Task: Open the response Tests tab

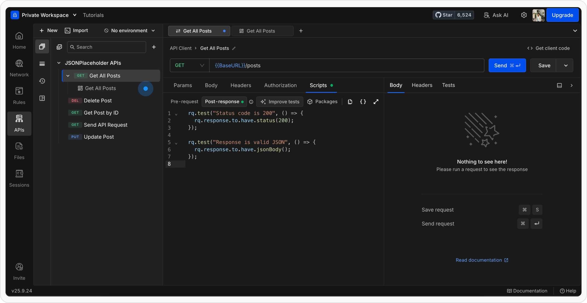Action: (x=448, y=85)
